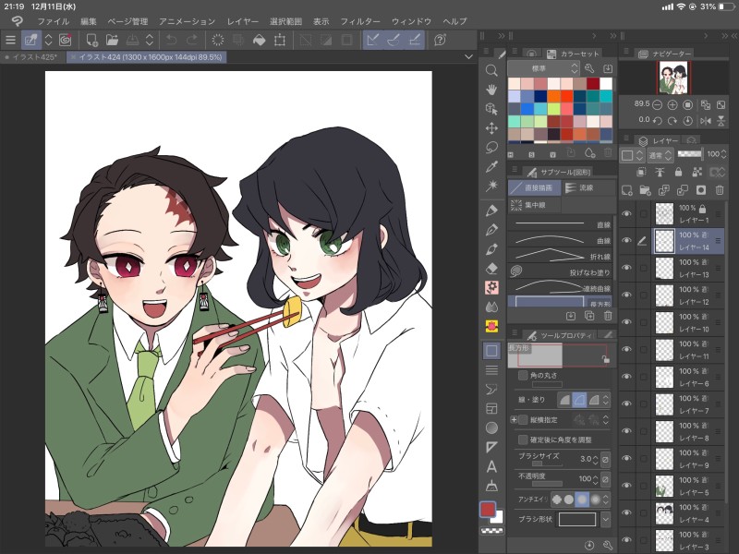This screenshot has height=554, width=739.
Task: Click the layer opacity slider
Action: tap(689, 154)
